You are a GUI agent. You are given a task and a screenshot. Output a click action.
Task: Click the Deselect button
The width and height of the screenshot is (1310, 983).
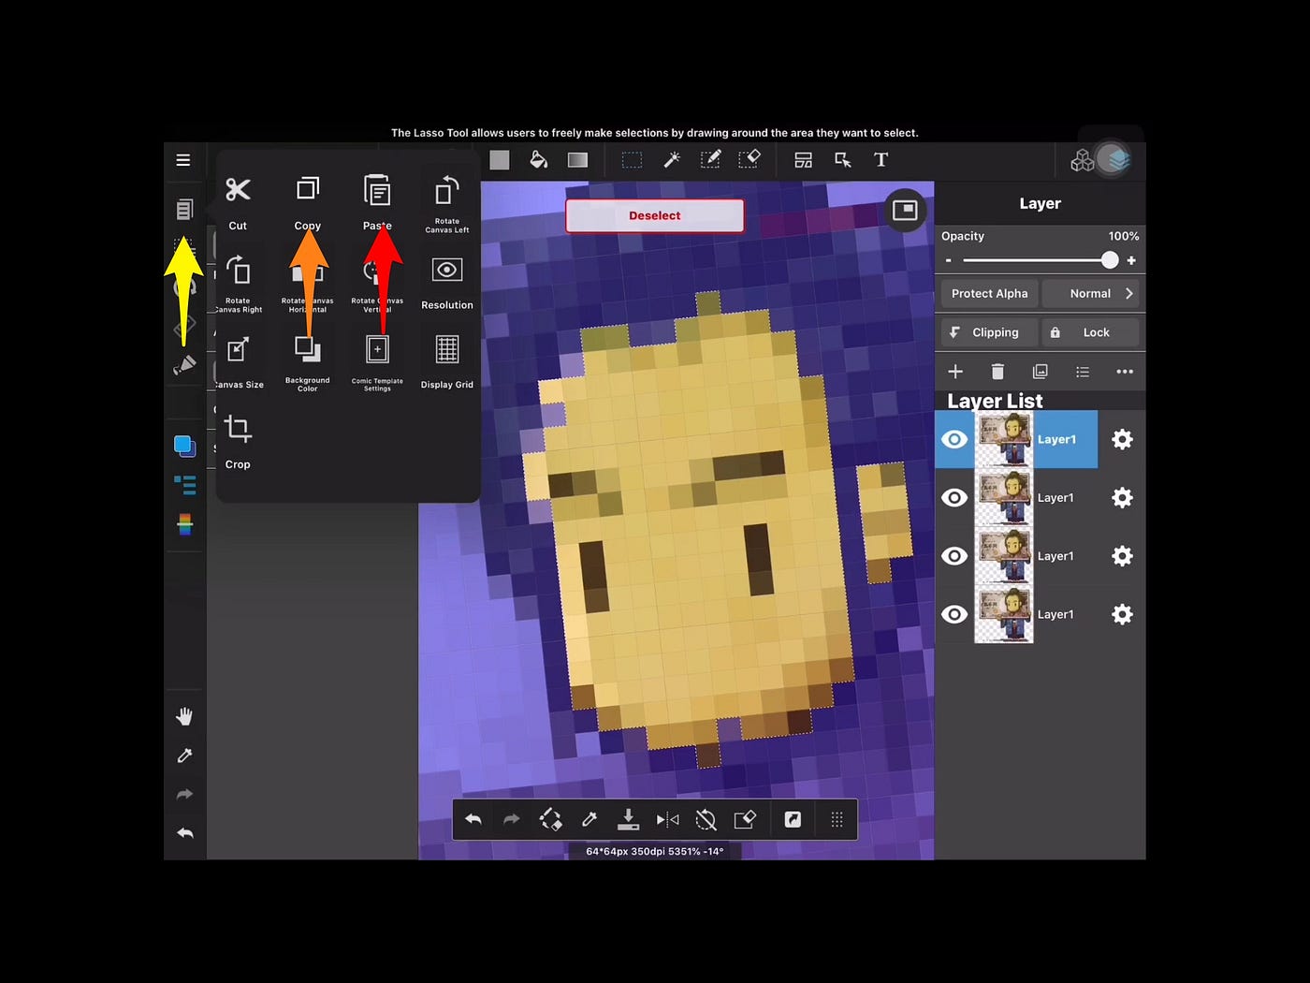point(655,215)
